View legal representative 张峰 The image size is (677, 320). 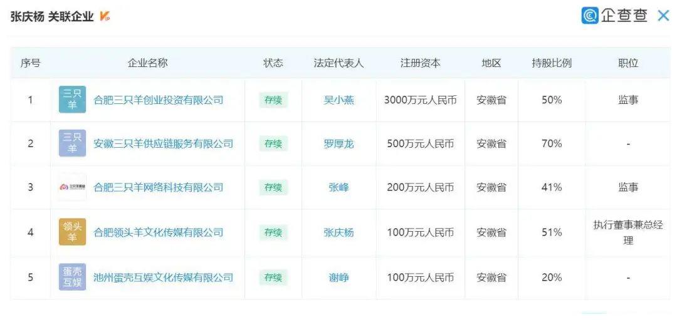339,187
